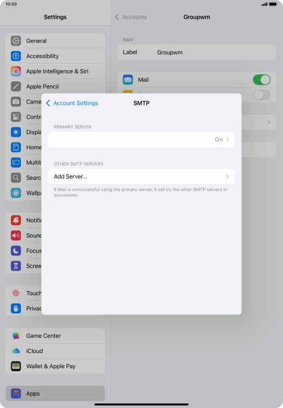This screenshot has height=408, width=283.
Task: Return to Accounts list
Action: point(131,17)
